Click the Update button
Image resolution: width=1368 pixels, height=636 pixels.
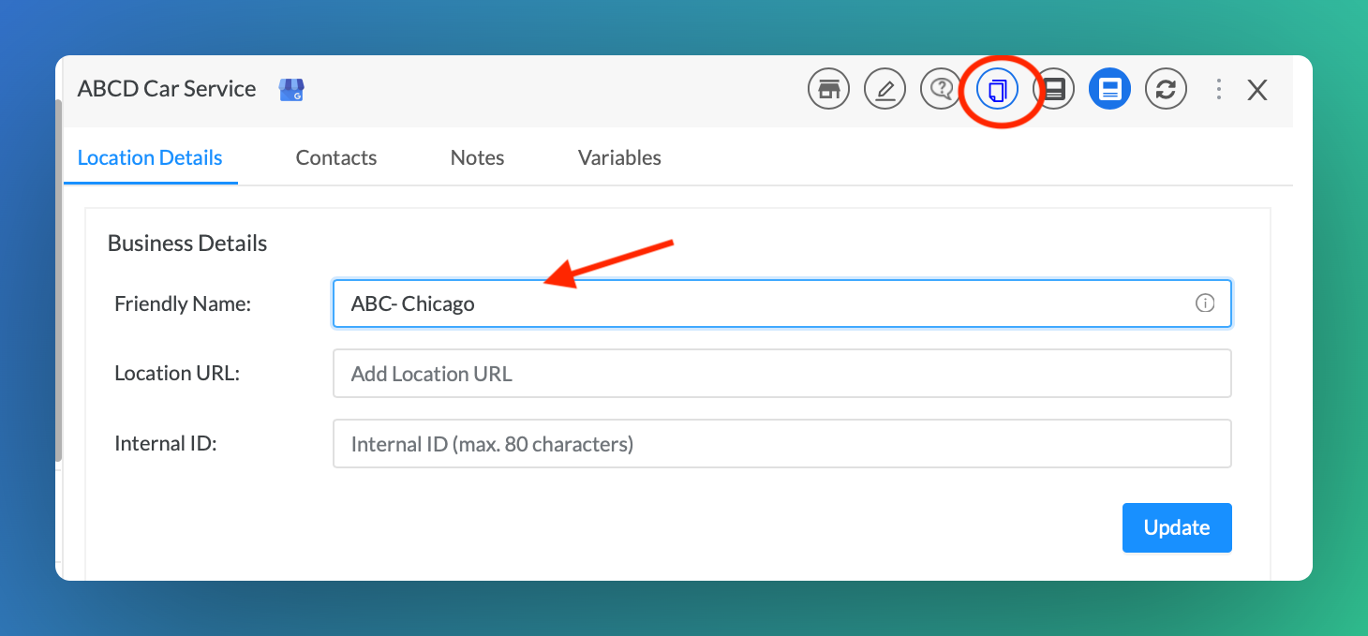pos(1177,528)
